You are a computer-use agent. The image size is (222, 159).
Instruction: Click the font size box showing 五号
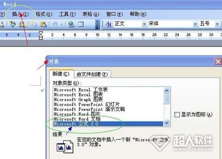coord(207,24)
